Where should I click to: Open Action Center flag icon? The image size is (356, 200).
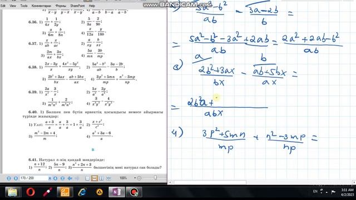[333, 192]
